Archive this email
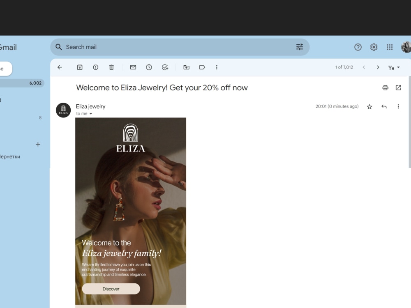The height and width of the screenshot is (308, 411). pos(80,67)
